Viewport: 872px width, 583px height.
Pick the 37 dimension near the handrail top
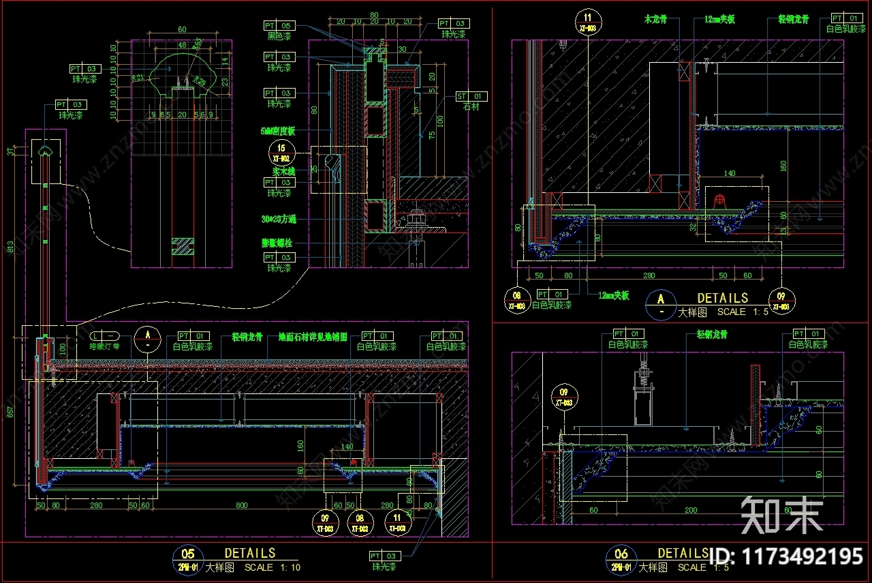point(10,151)
